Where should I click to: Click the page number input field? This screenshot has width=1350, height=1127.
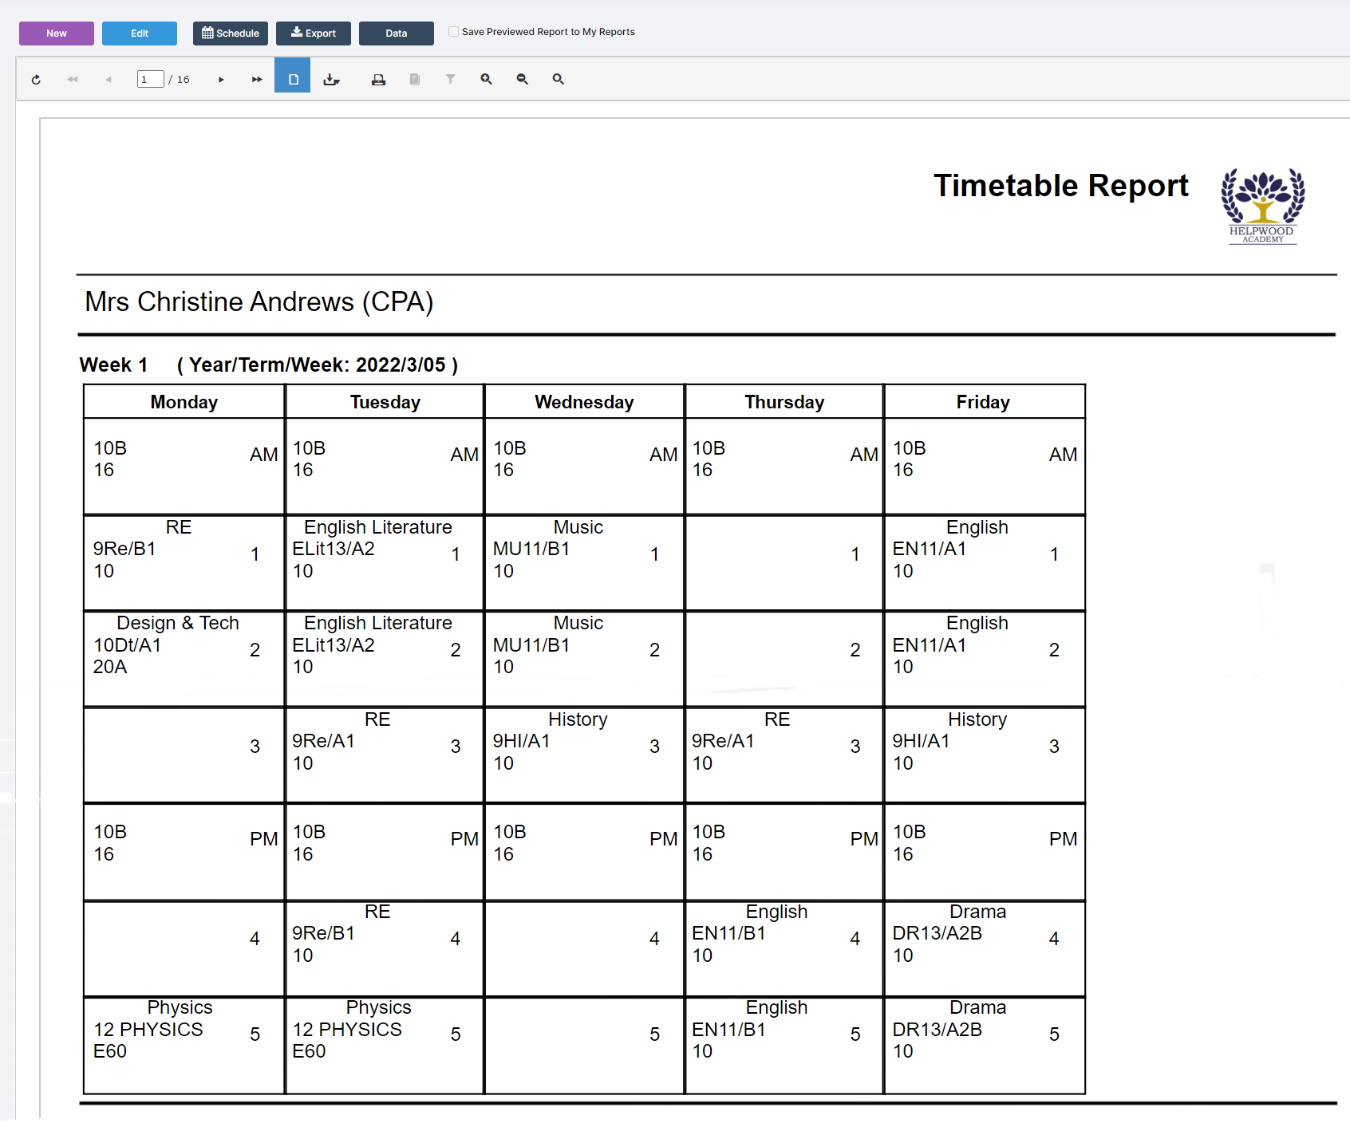click(x=149, y=79)
